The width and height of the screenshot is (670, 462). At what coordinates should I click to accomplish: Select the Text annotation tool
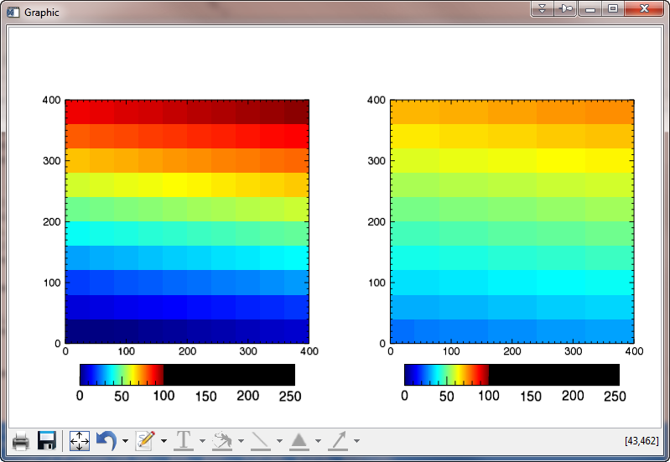click(183, 440)
